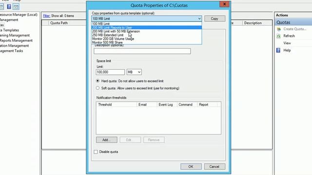Select the File Management Tasks tree node

11,51
